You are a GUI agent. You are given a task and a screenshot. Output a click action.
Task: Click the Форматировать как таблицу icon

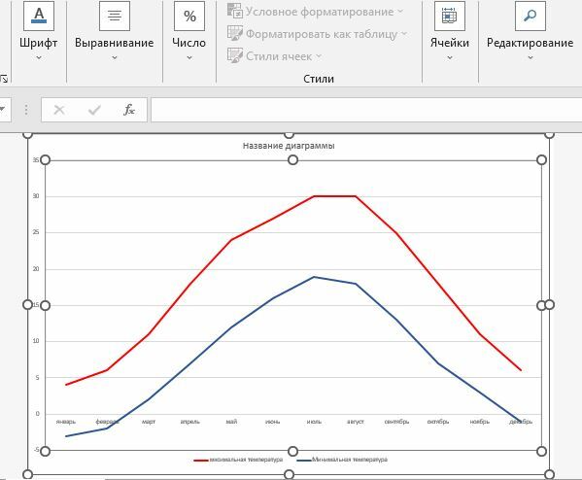[235, 33]
